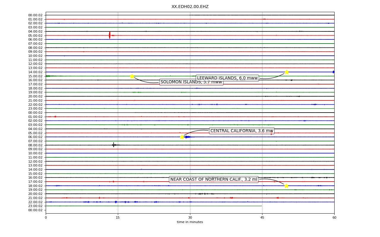Click the 45 tick on time axis

tap(262, 218)
